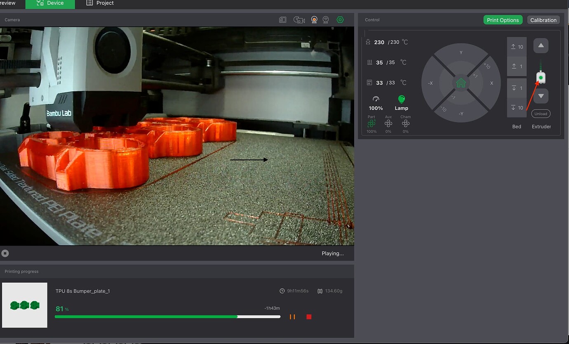The width and height of the screenshot is (569, 344).
Task: Click the Unload filament button
Action: [x=541, y=114]
